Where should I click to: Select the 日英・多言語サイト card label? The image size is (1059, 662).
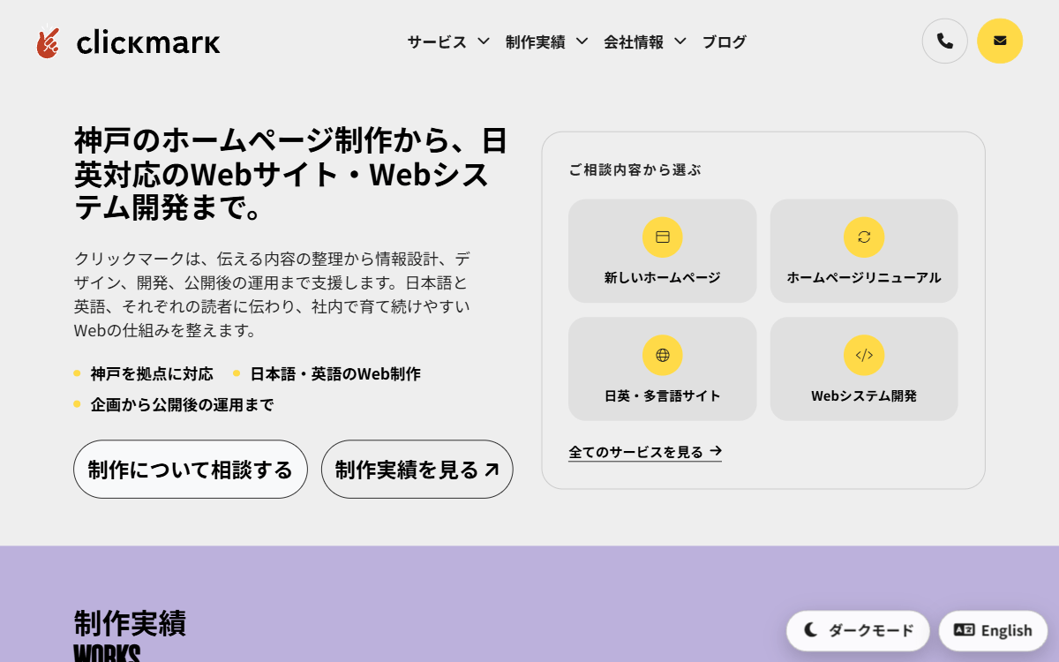[x=663, y=395]
